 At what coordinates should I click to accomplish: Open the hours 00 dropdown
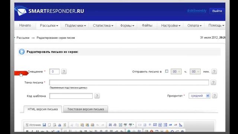point(176,71)
